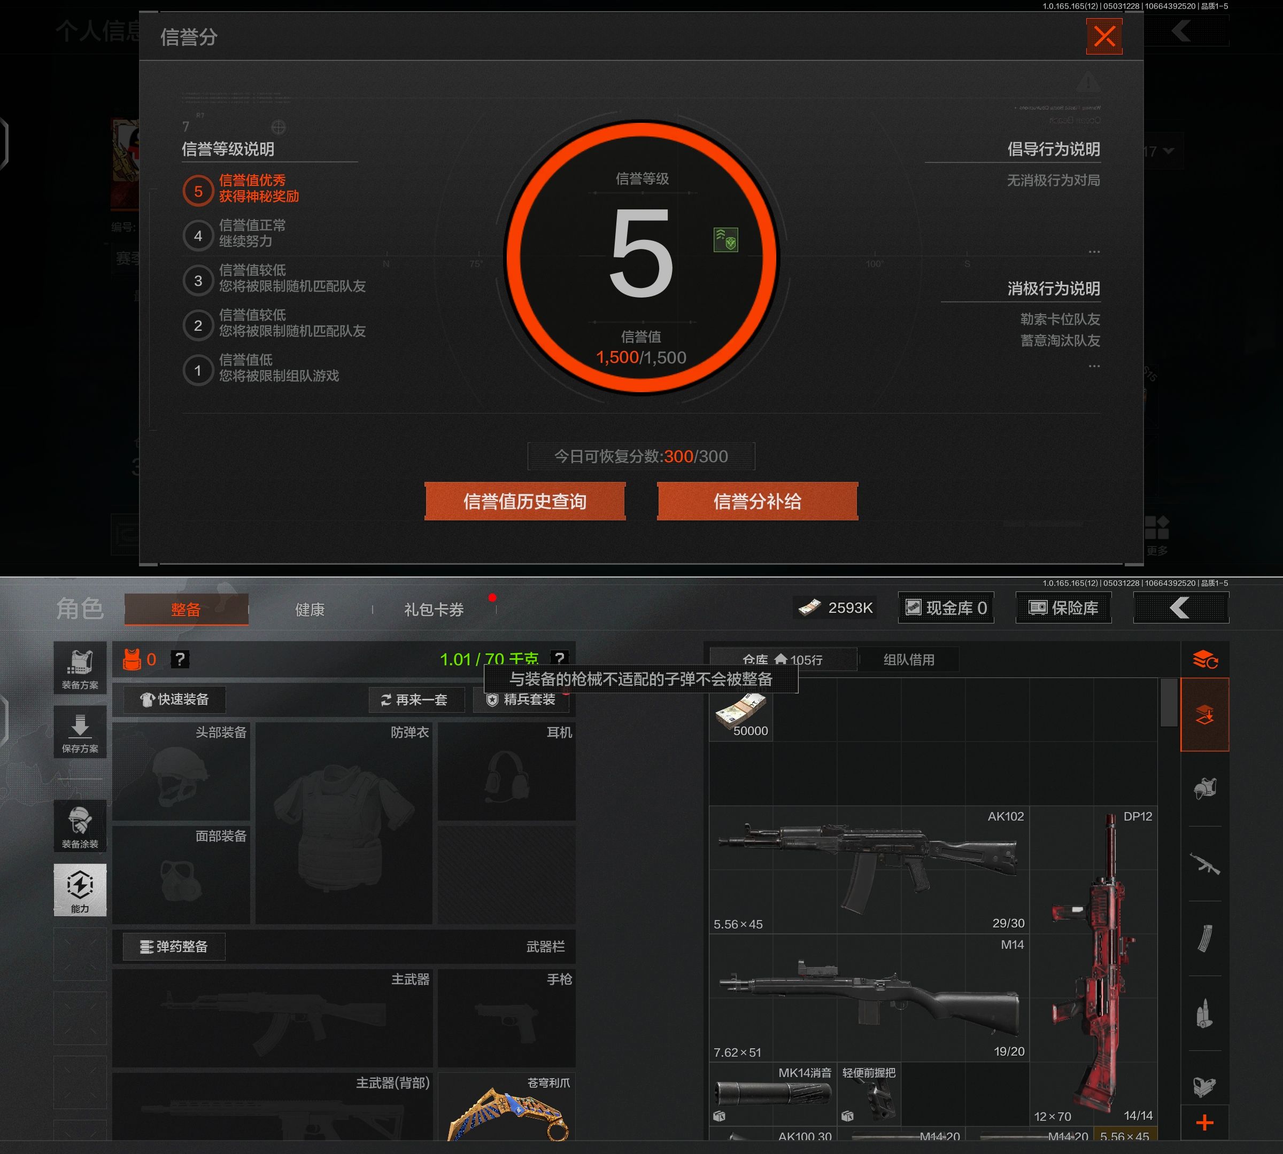Close the 信誉分 reputation dialog
Screen dimensions: 1283x1154
point(1104,36)
